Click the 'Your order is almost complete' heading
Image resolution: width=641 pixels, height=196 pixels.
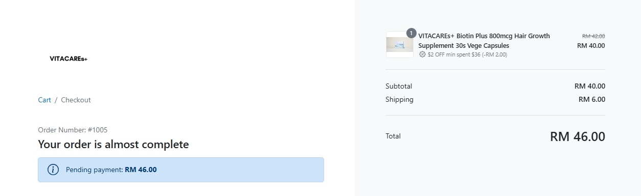point(113,145)
